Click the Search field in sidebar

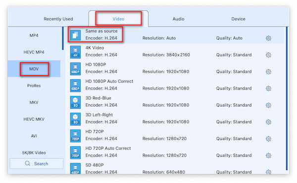tap(36, 164)
